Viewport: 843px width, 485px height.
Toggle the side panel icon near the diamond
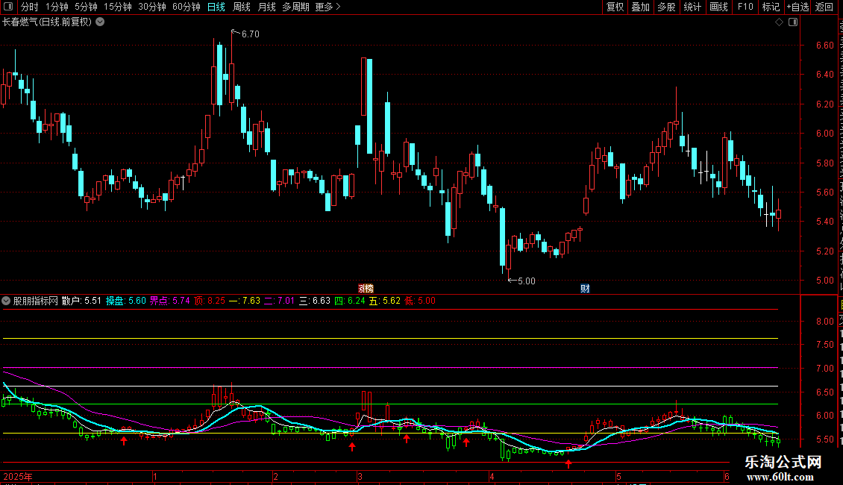click(x=793, y=22)
